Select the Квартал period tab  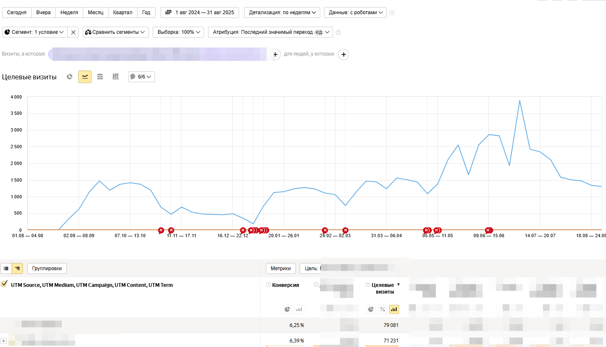(122, 13)
